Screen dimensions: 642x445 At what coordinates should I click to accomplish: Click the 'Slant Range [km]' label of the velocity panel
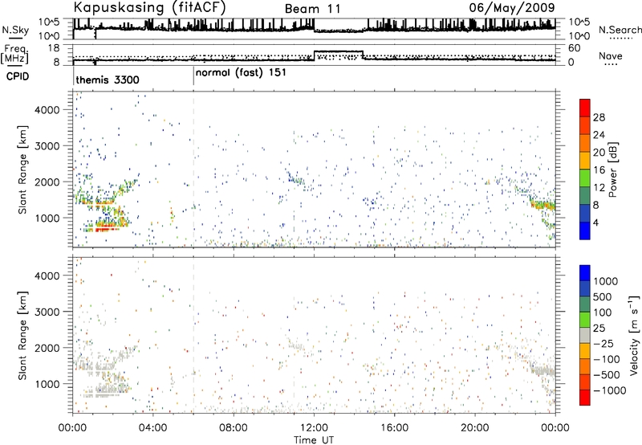[x=22, y=336]
